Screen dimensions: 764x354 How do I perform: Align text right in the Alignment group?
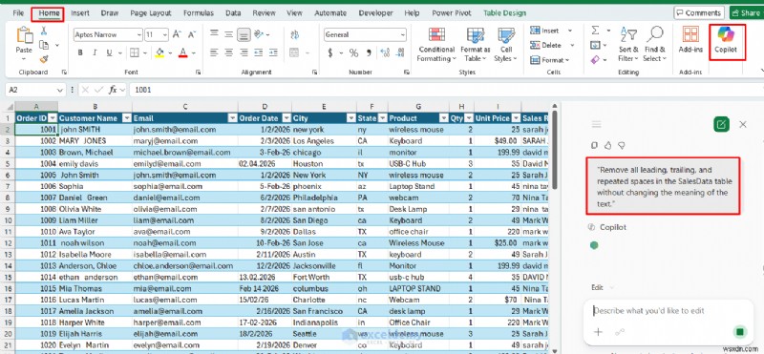[244, 52]
